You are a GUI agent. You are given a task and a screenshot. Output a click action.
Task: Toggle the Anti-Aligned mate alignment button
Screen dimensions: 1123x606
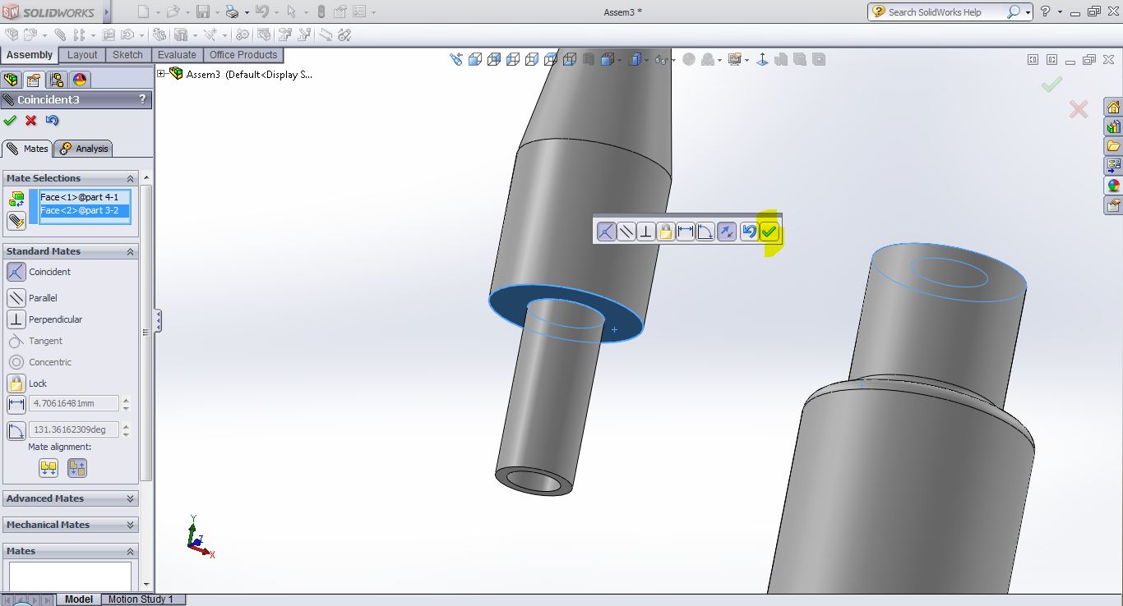77,468
